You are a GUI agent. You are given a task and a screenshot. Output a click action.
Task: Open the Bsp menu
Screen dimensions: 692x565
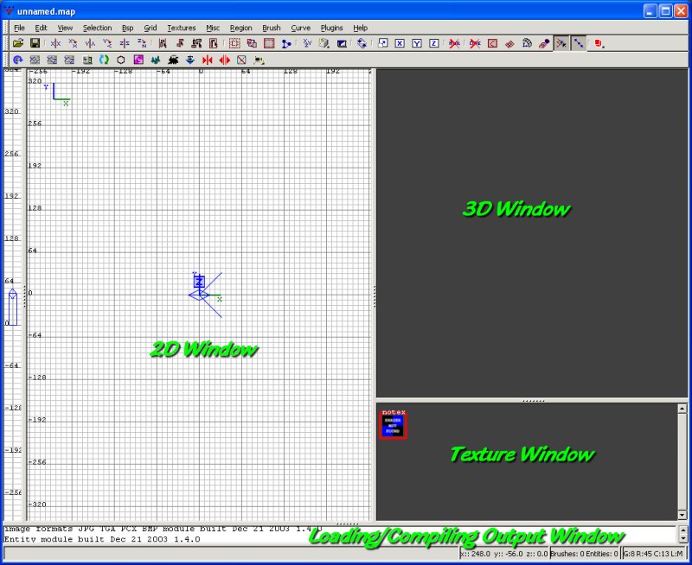click(x=127, y=28)
